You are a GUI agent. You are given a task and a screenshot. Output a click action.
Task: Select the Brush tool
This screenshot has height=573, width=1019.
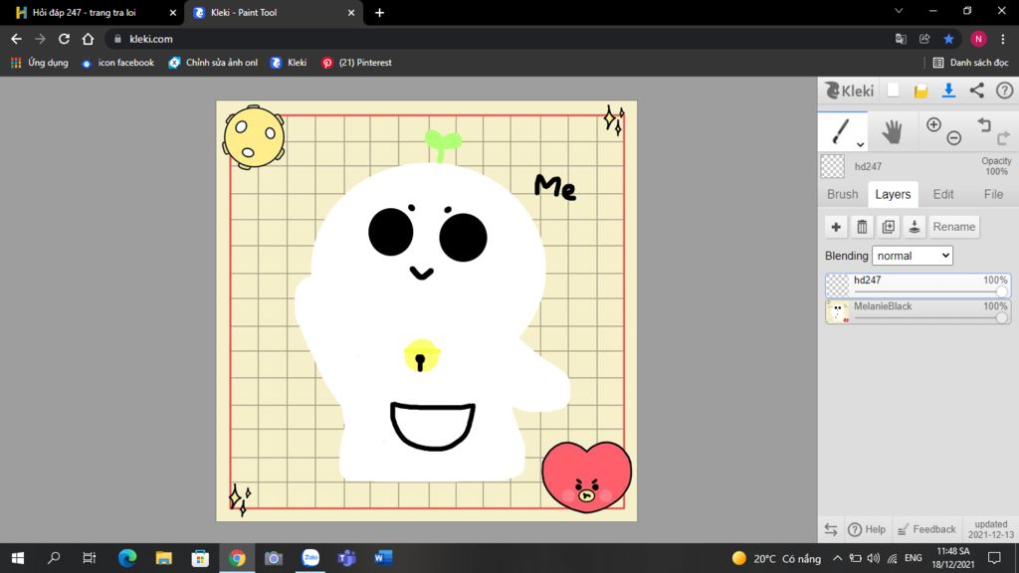(840, 131)
